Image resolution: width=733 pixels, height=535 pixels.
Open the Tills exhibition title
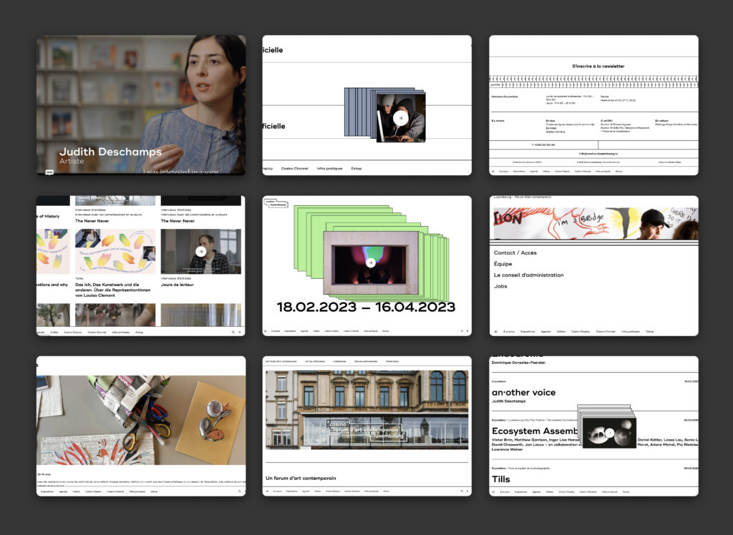point(501,479)
